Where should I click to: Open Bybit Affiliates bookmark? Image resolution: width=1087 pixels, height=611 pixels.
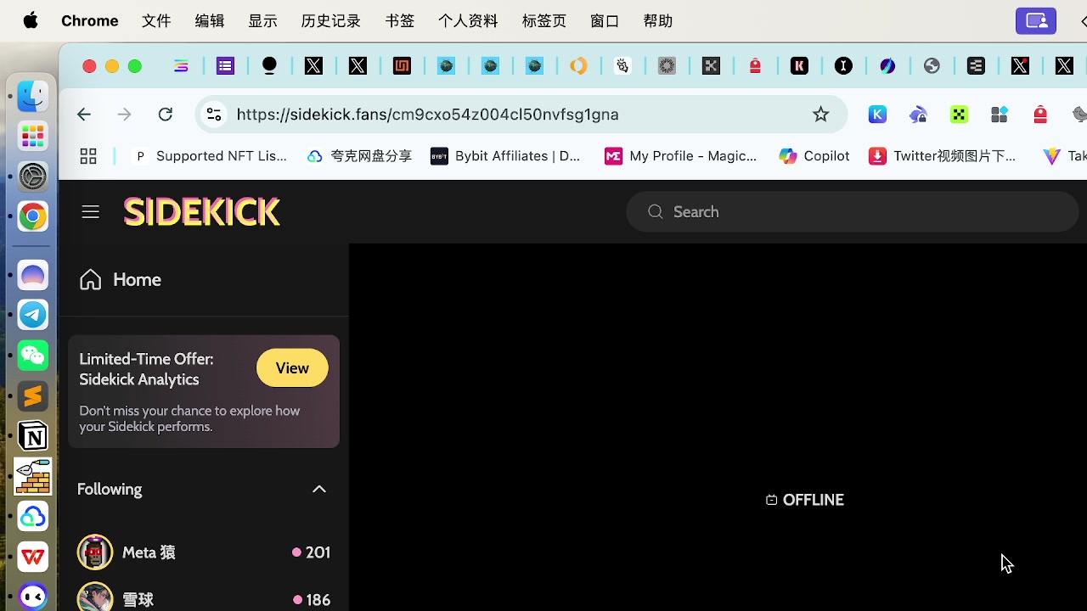click(505, 156)
